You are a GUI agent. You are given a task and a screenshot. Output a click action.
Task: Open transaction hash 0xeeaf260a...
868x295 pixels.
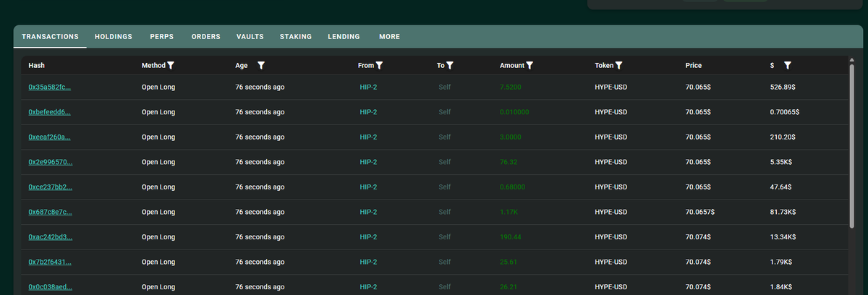[x=50, y=137]
